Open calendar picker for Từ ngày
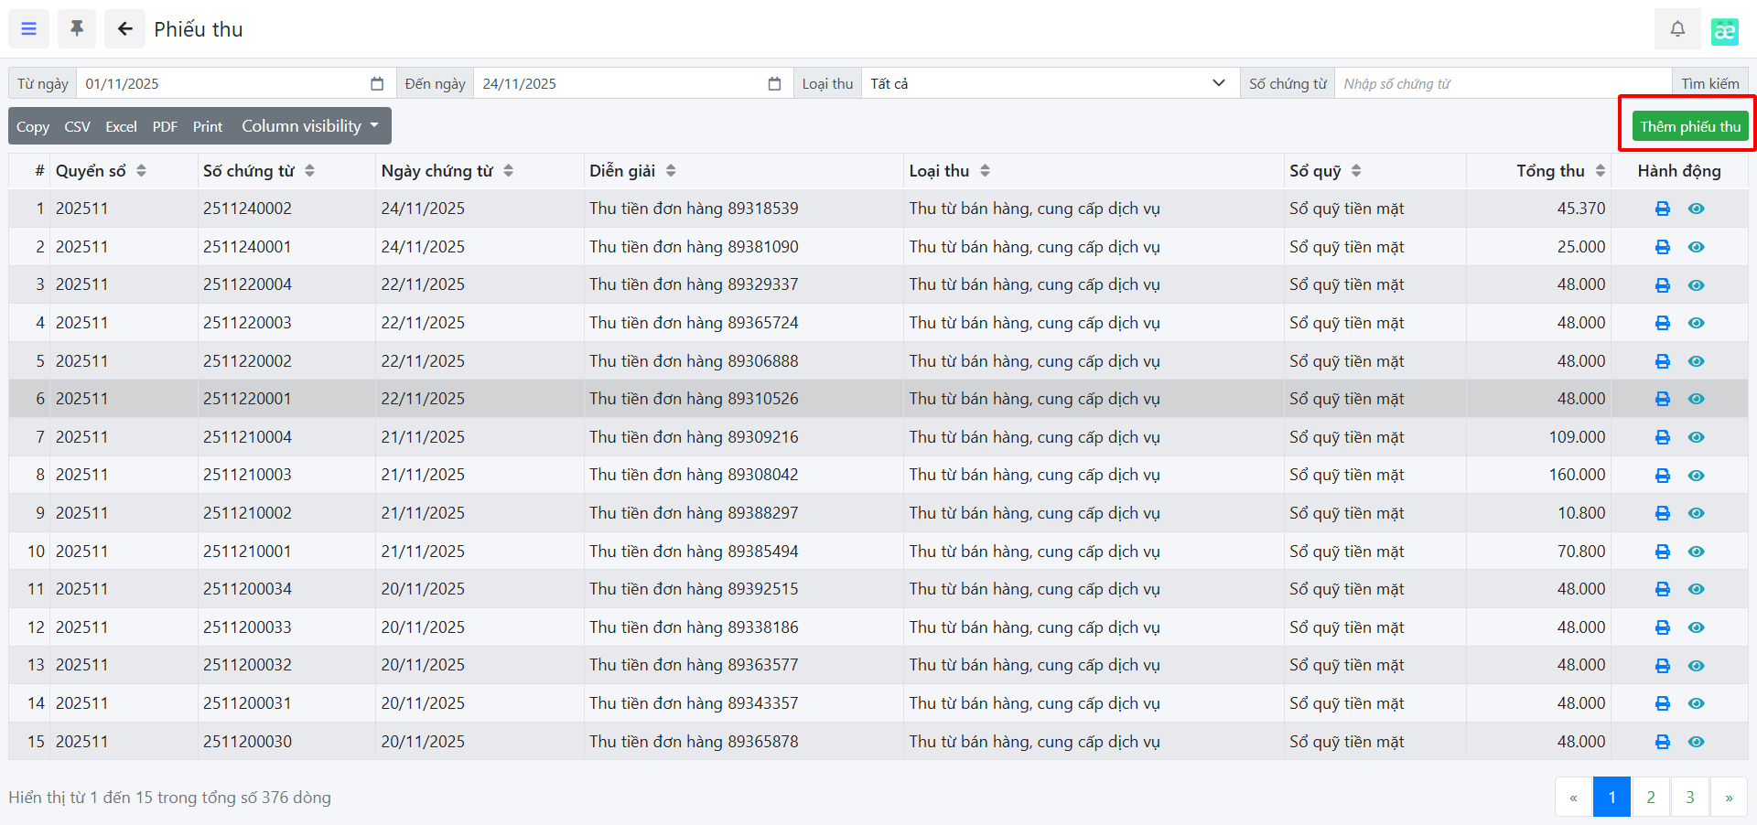The image size is (1757, 825). pyautogui.click(x=377, y=84)
